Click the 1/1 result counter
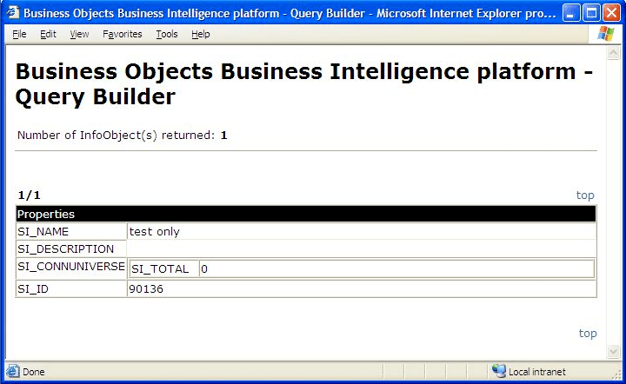 [30, 195]
